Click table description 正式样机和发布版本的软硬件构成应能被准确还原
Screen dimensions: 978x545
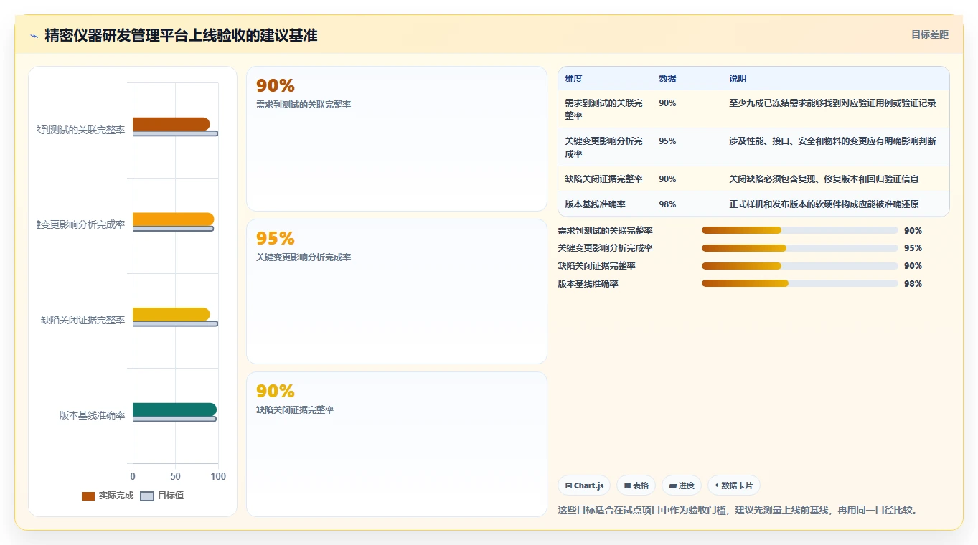point(824,204)
